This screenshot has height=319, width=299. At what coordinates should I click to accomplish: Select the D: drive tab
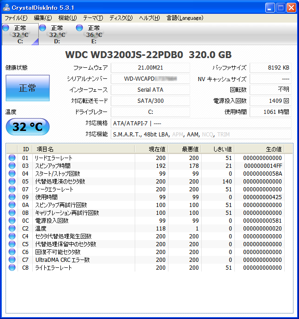(57, 34)
